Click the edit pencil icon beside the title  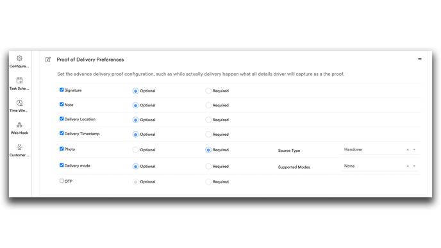coord(48,60)
